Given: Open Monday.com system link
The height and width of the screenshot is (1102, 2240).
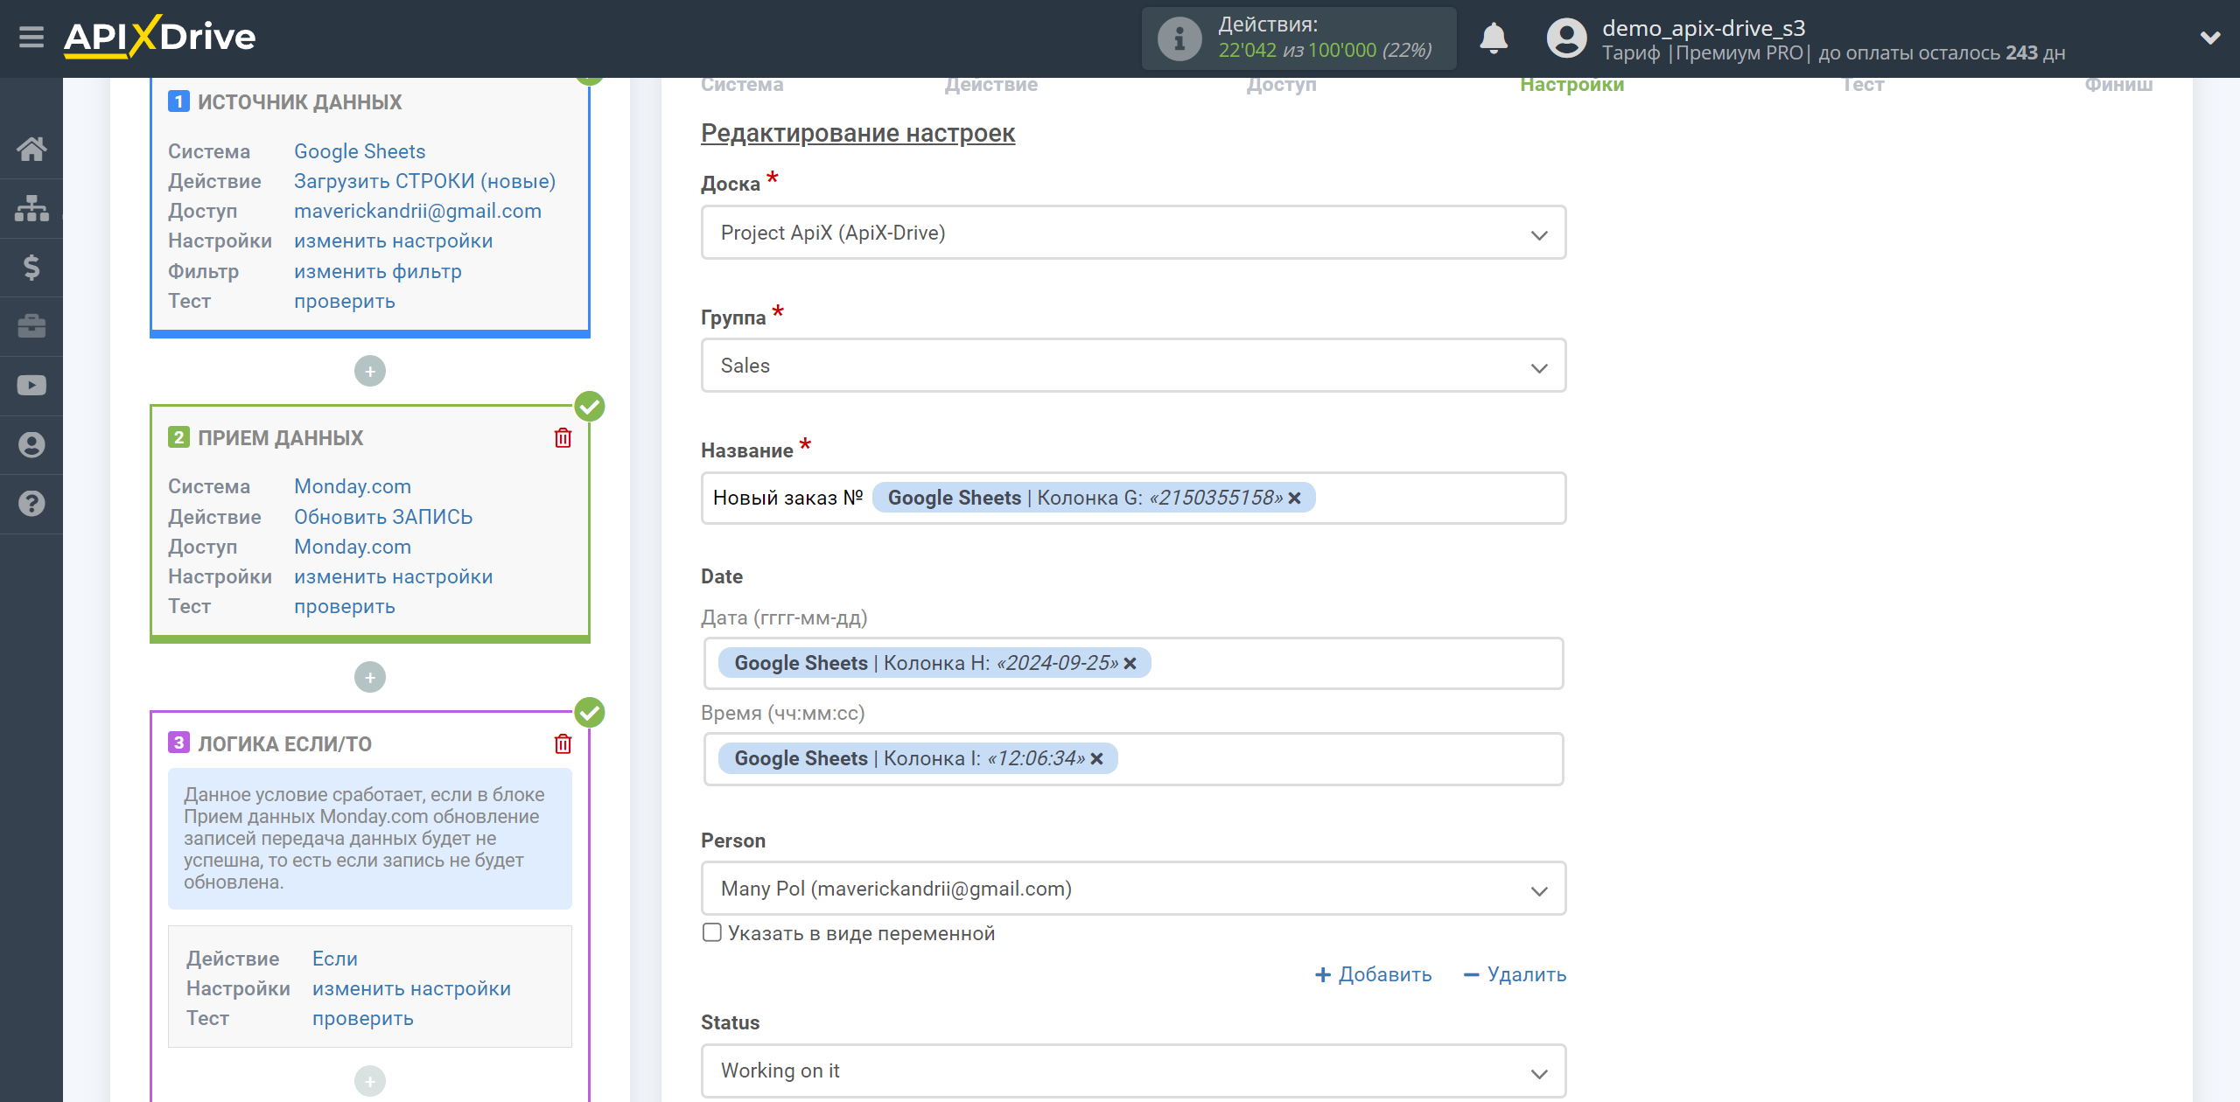Looking at the screenshot, I should (352, 486).
